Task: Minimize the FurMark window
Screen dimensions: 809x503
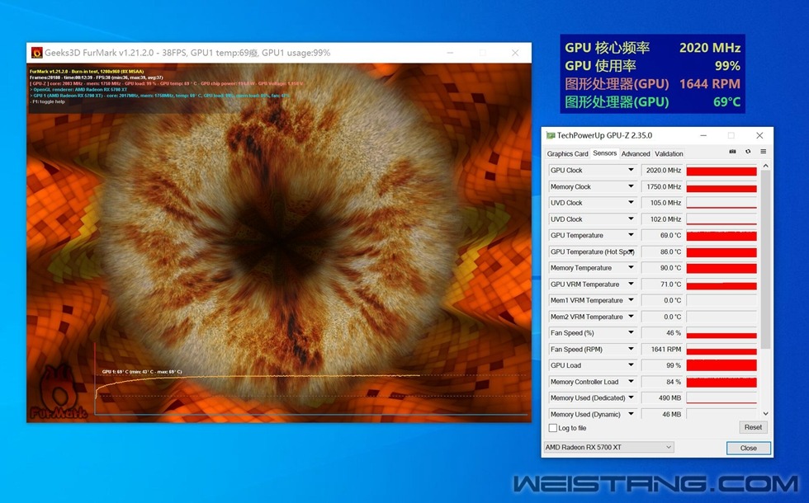Action: [451, 53]
